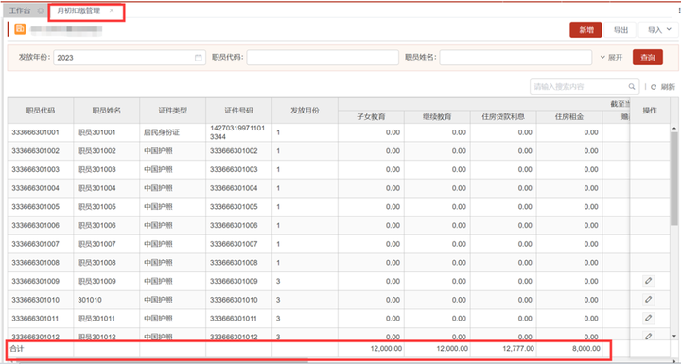Expand more filters with 展开
The image size is (681, 364).
[x=612, y=58]
